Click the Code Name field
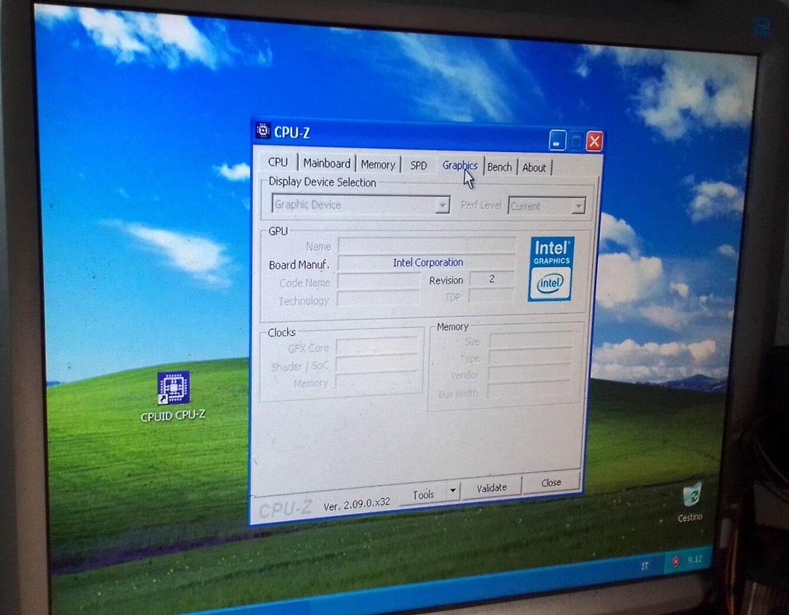This screenshot has height=615, width=789. click(379, 282)
